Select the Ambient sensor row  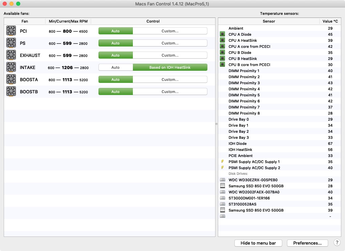(280, 28)
